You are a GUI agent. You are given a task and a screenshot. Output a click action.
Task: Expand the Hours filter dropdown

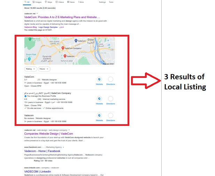(44, 69)
